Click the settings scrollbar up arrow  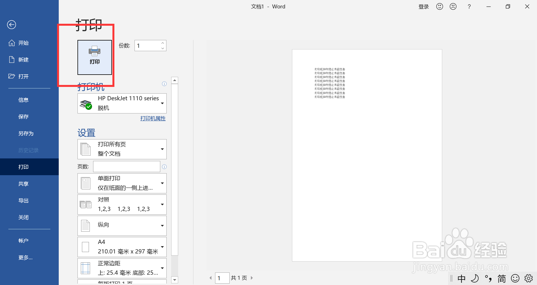[x=175, y=80]
